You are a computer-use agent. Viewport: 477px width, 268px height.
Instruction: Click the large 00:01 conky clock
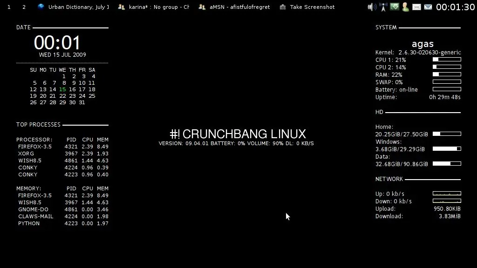click(x=57, y=42)
